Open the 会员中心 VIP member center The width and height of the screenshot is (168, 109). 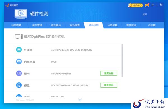point(135,5)
